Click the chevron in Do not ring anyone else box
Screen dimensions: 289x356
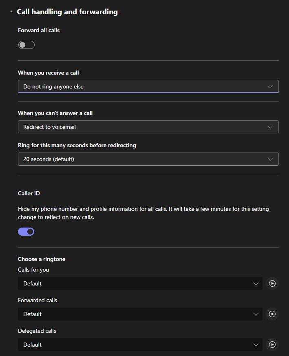(270, 86)
